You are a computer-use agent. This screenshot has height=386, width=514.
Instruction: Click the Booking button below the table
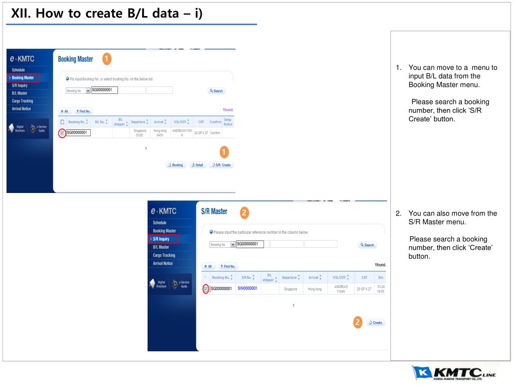176,165
